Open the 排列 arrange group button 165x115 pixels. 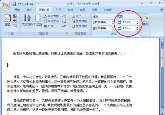[146, 22]
